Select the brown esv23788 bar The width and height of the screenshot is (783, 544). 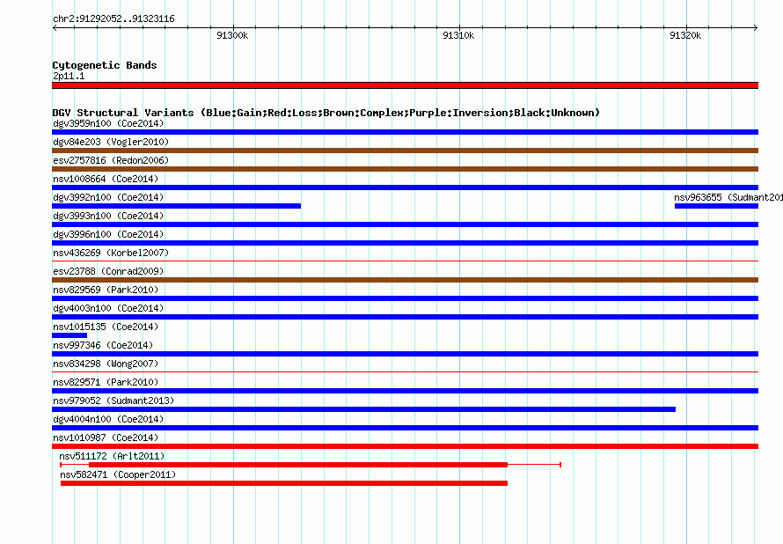point(405,280)
